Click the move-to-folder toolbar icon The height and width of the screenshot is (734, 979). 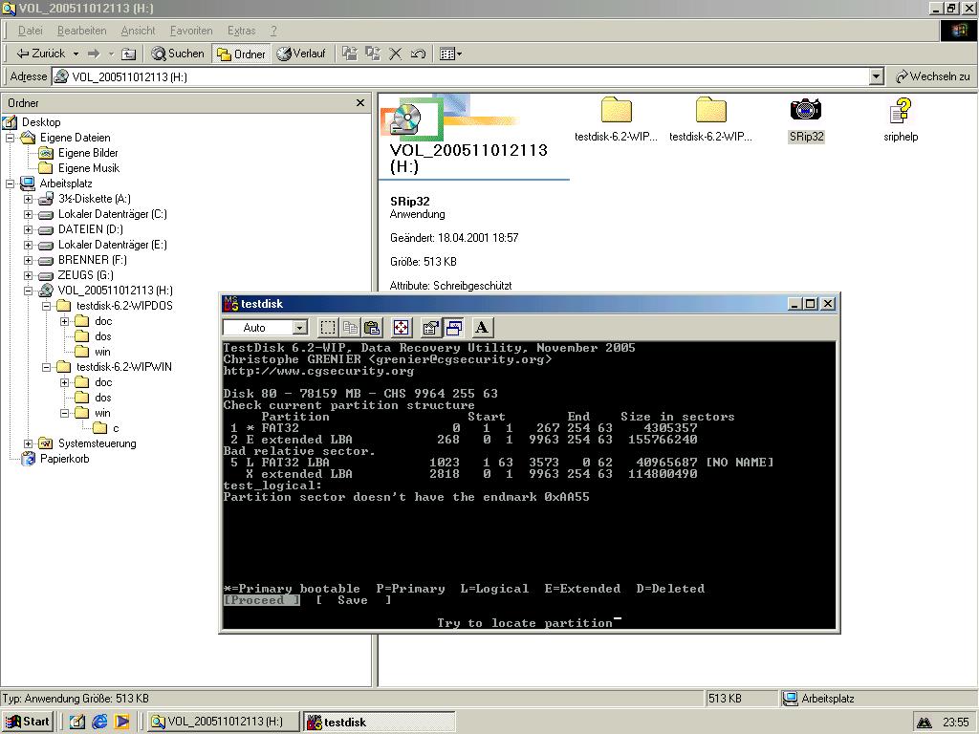click(350, 54)
